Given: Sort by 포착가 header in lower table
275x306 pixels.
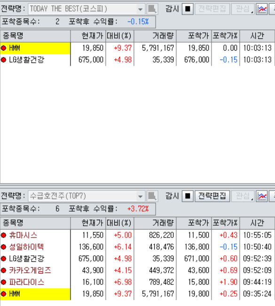Looking at the screenshot, I should pyautogui.click(x=194, y=223).
